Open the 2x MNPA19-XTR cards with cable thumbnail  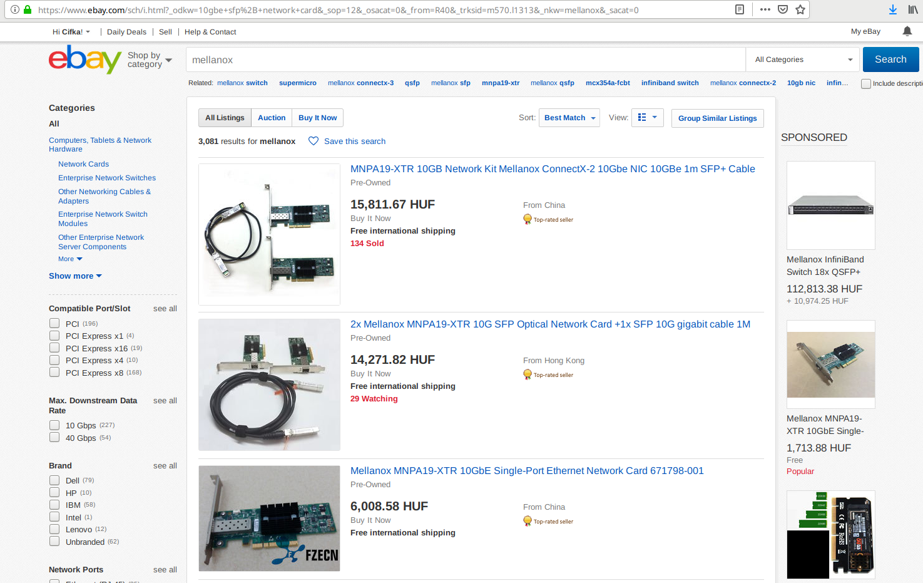coord(269,384)
